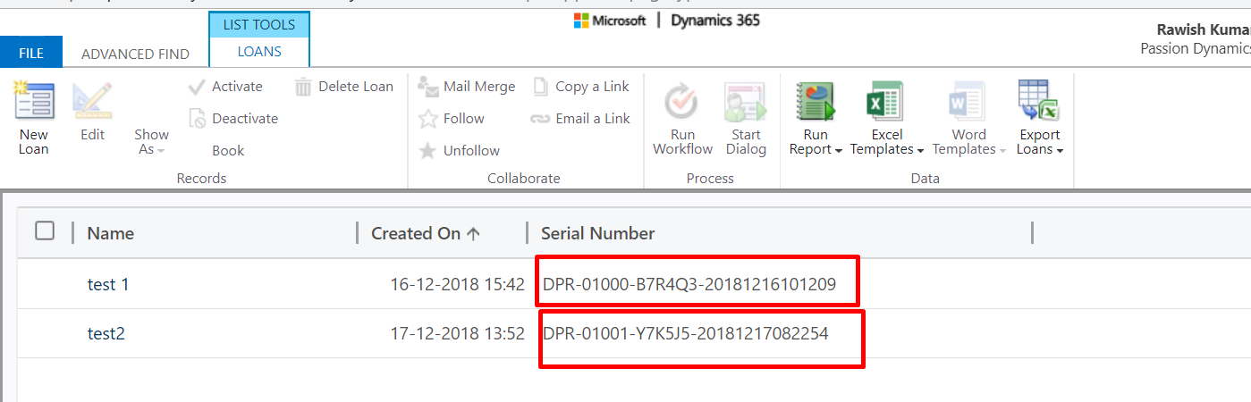Click the Delete Loan trash icon

coord(303,87)
